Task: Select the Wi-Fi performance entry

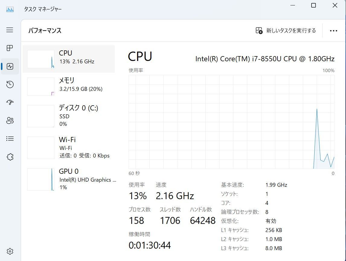Action: pos(69,148)
